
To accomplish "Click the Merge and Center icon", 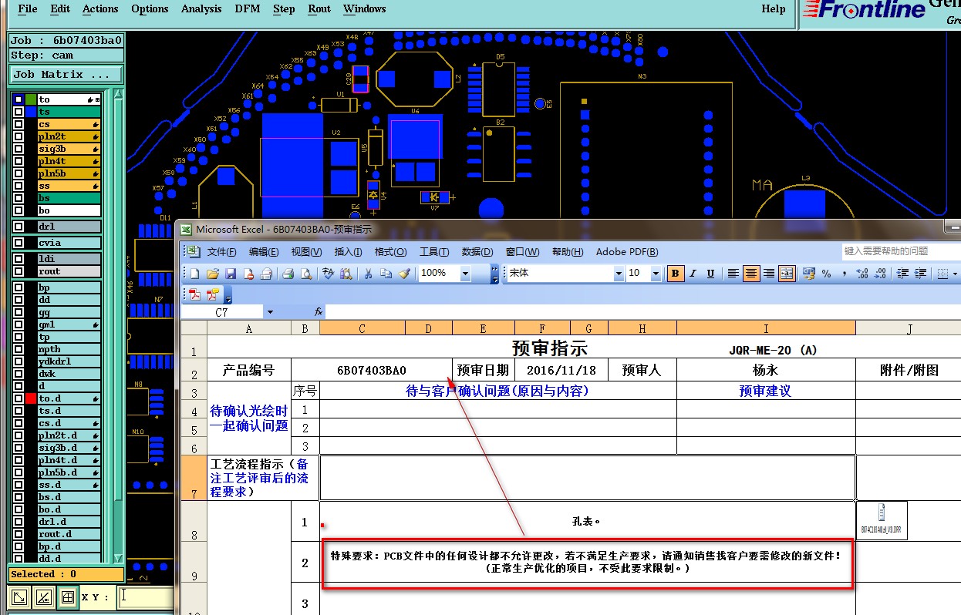I will (x=787, y=274).
